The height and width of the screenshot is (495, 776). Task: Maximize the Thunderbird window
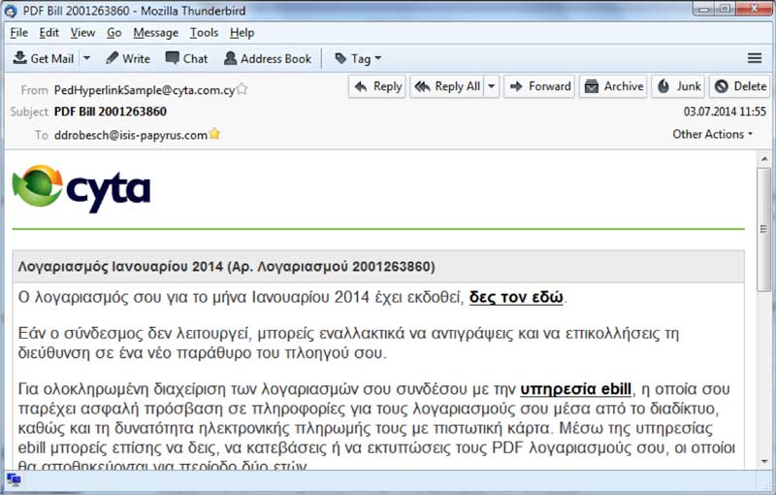point(725,9)
